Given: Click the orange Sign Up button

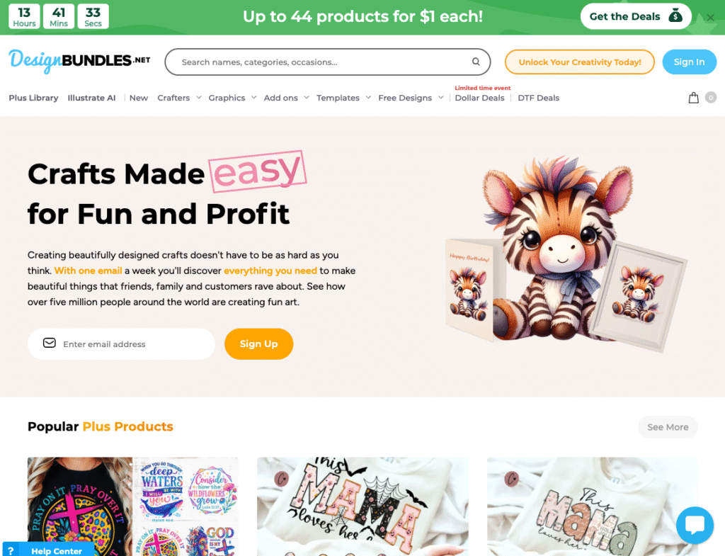Looking at the screenshot, I should 258,344.
